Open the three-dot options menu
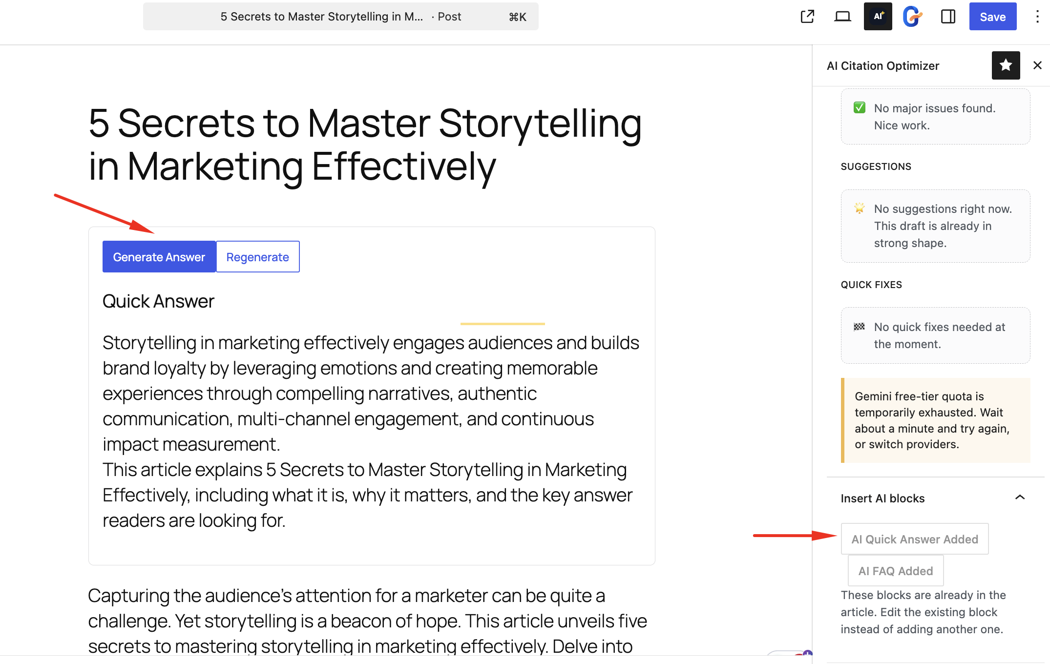 tap(1037, 17)
